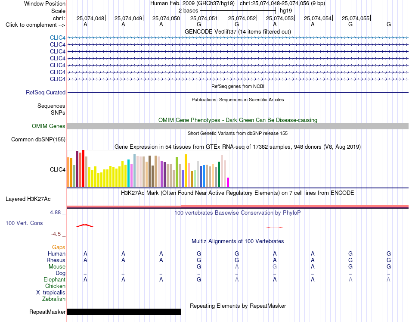Click the Zebrafish species row label

tap(54, 299)
